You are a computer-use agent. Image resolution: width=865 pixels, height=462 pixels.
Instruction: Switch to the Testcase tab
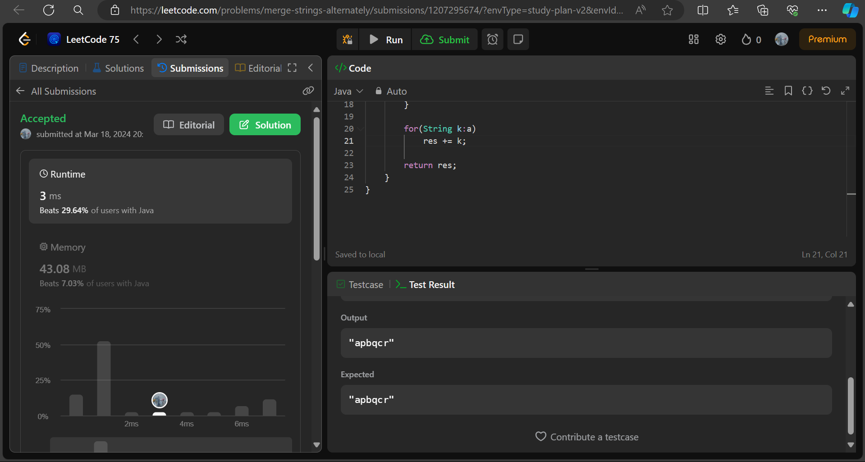click(359, 284)
